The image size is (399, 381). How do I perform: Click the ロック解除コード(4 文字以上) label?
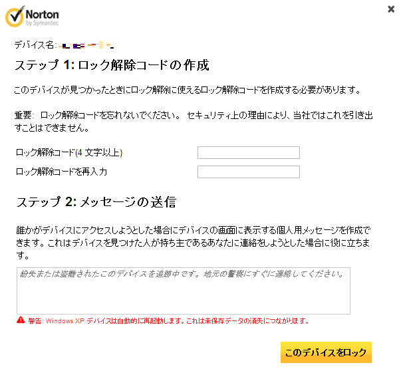point(69,152)
